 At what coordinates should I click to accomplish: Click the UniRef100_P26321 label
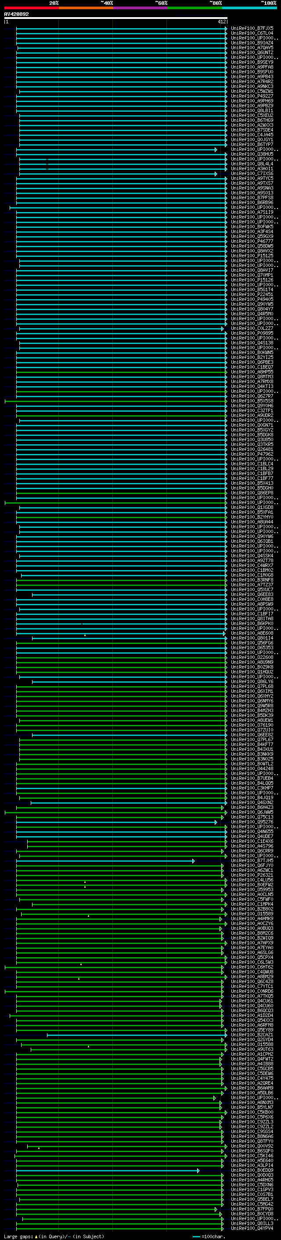(252, 876)
